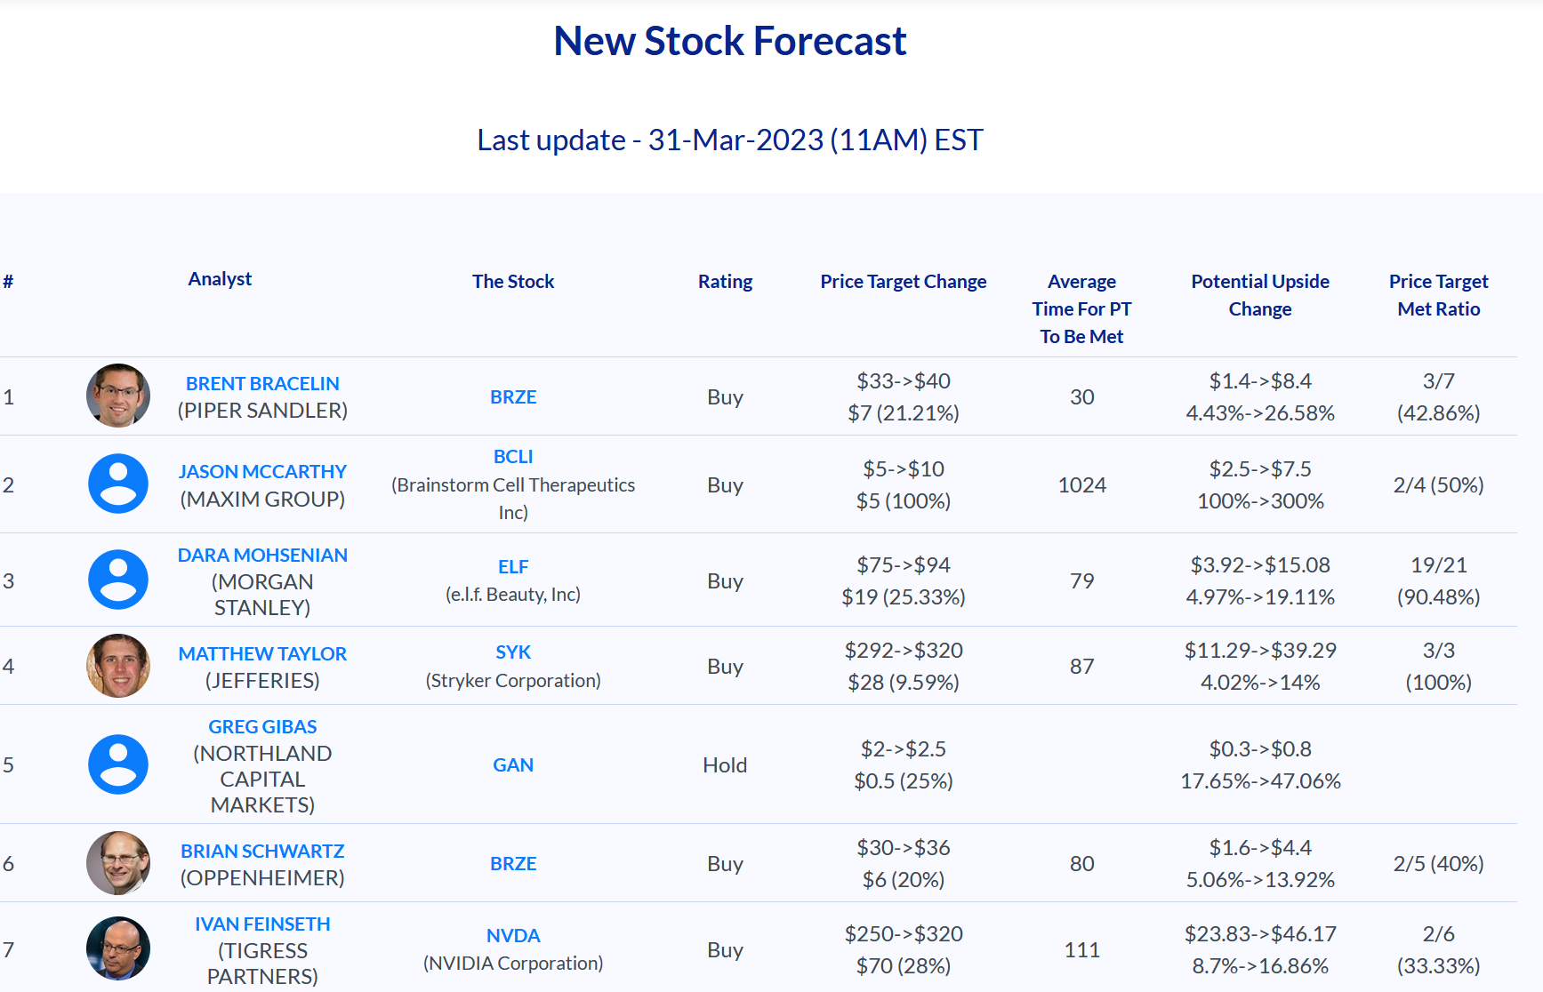Click Matthew Taylor's profile photo

[118, 666]
